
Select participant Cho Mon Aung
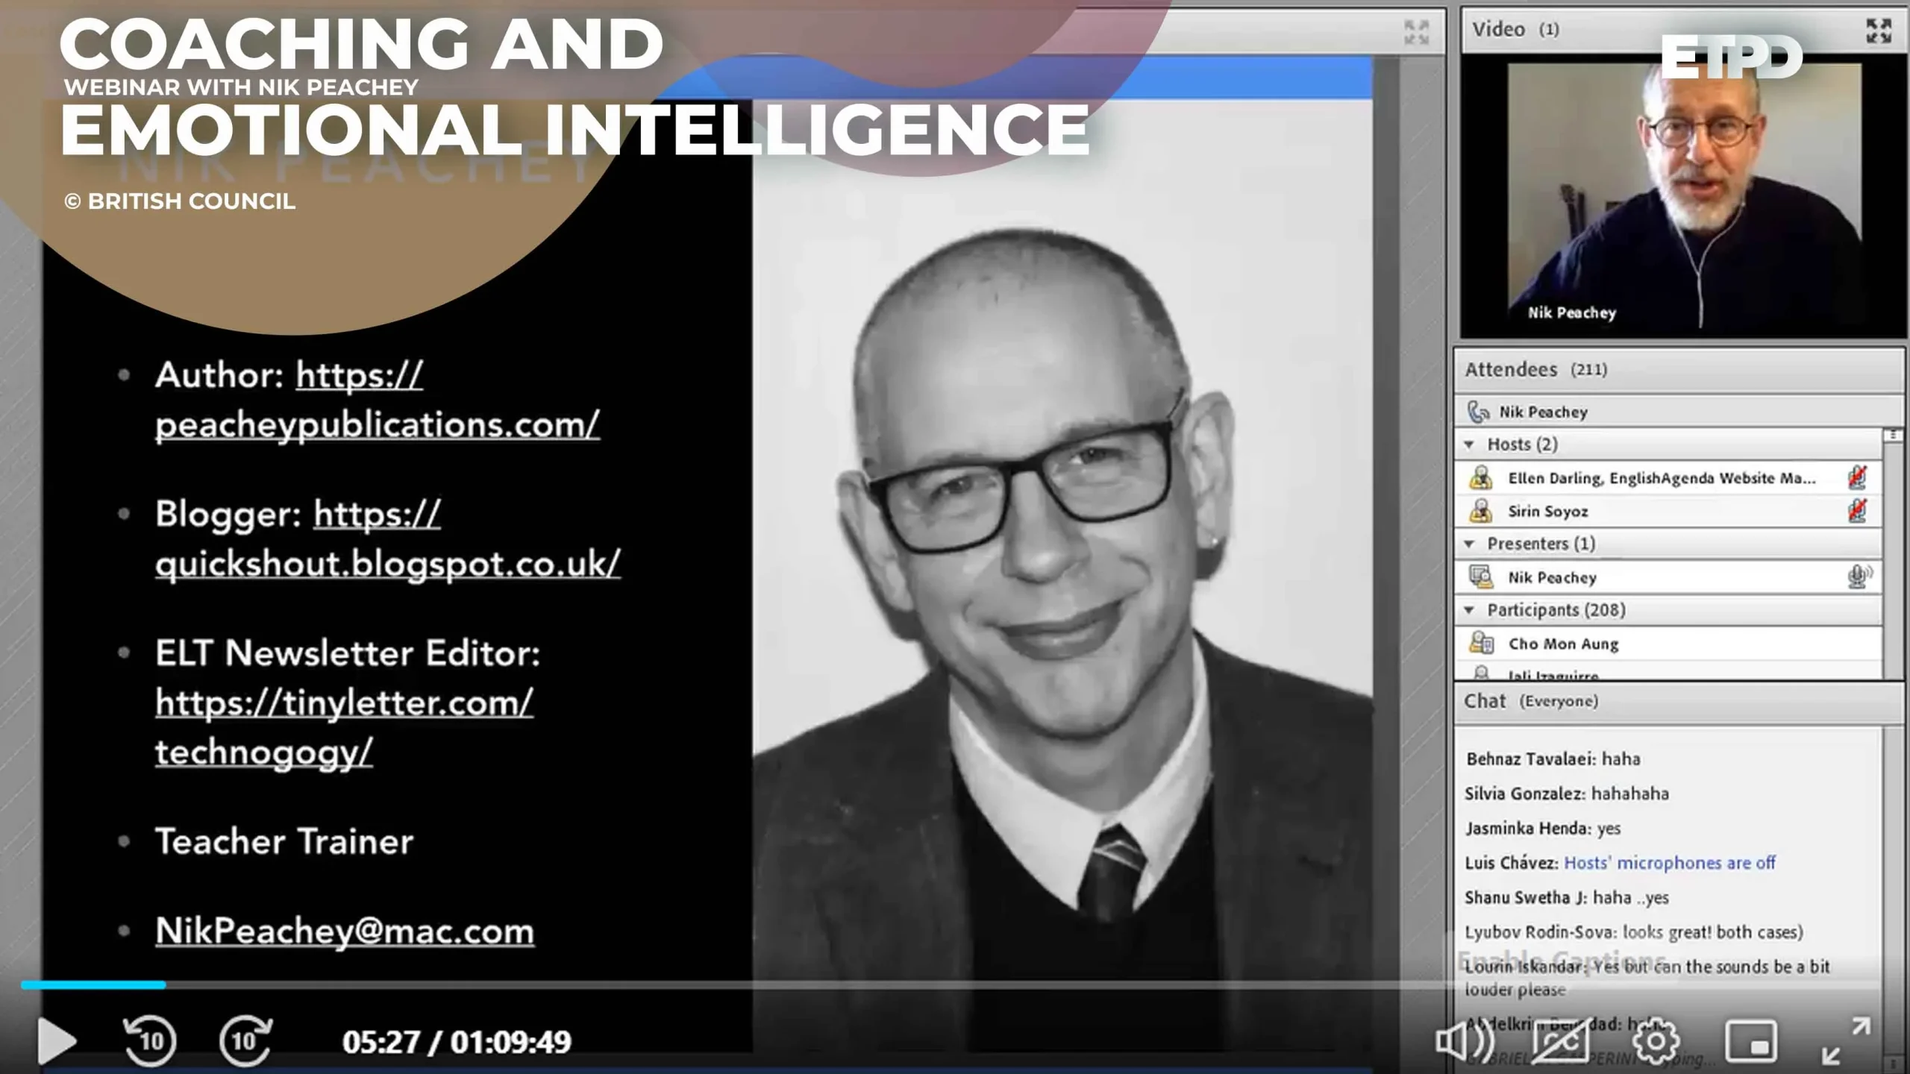pyautogui.click(x=1668, y=644)
